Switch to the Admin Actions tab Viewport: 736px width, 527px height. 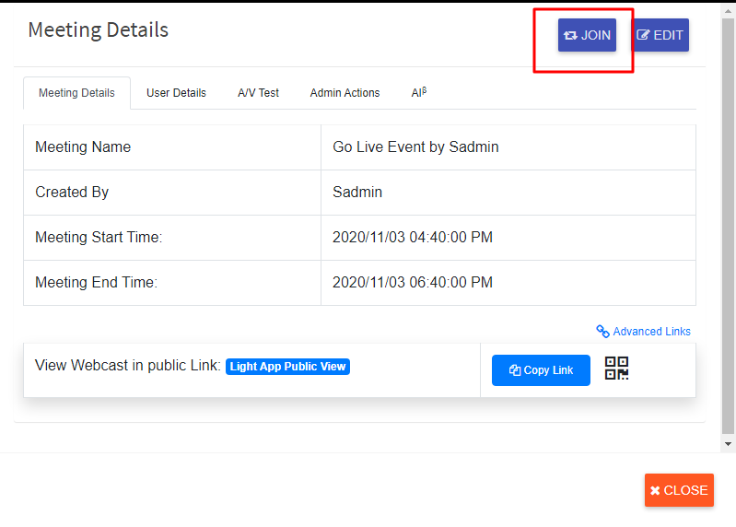(345, 93)
